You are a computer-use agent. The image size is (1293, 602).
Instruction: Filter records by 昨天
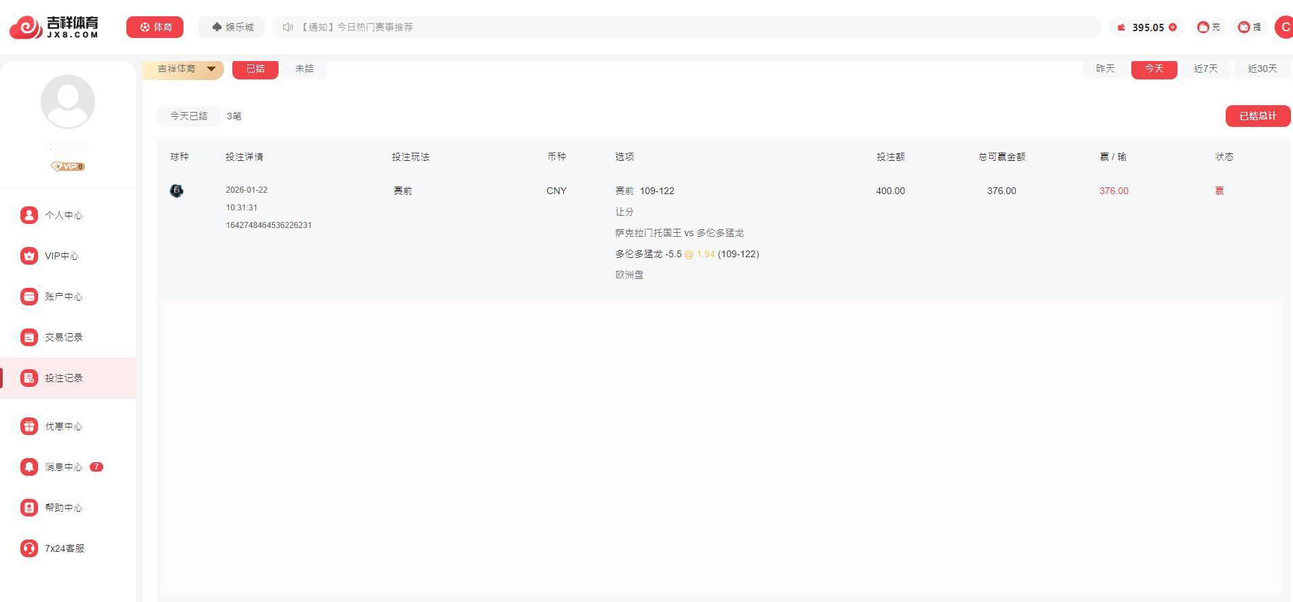click(1105, 69)
